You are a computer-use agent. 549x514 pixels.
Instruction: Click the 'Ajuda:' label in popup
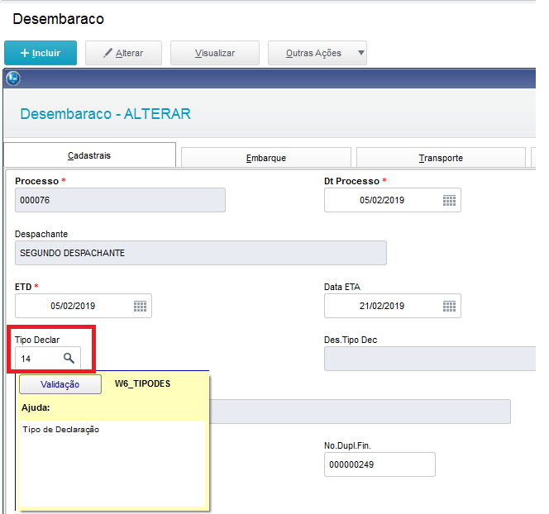pos(36,407)
